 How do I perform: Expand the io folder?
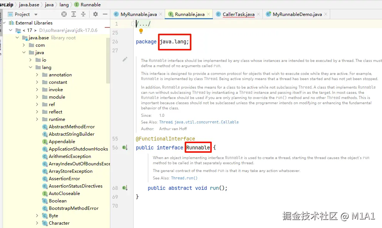click(x=30, y=60)
